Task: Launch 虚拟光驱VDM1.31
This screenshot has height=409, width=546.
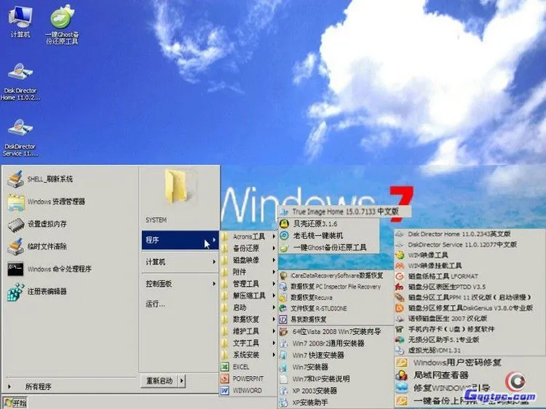Action: pyautogui.click(x=469, y=350)
